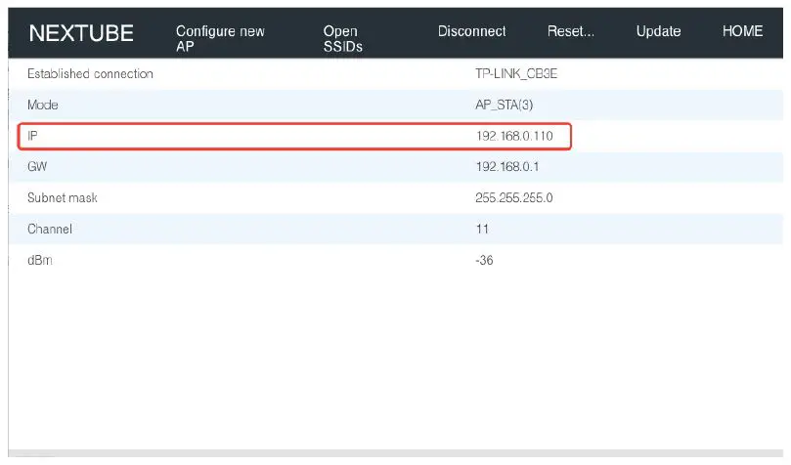The image size is (791, 465).
Task: Click the Subnet mask label
Action: 63,198
